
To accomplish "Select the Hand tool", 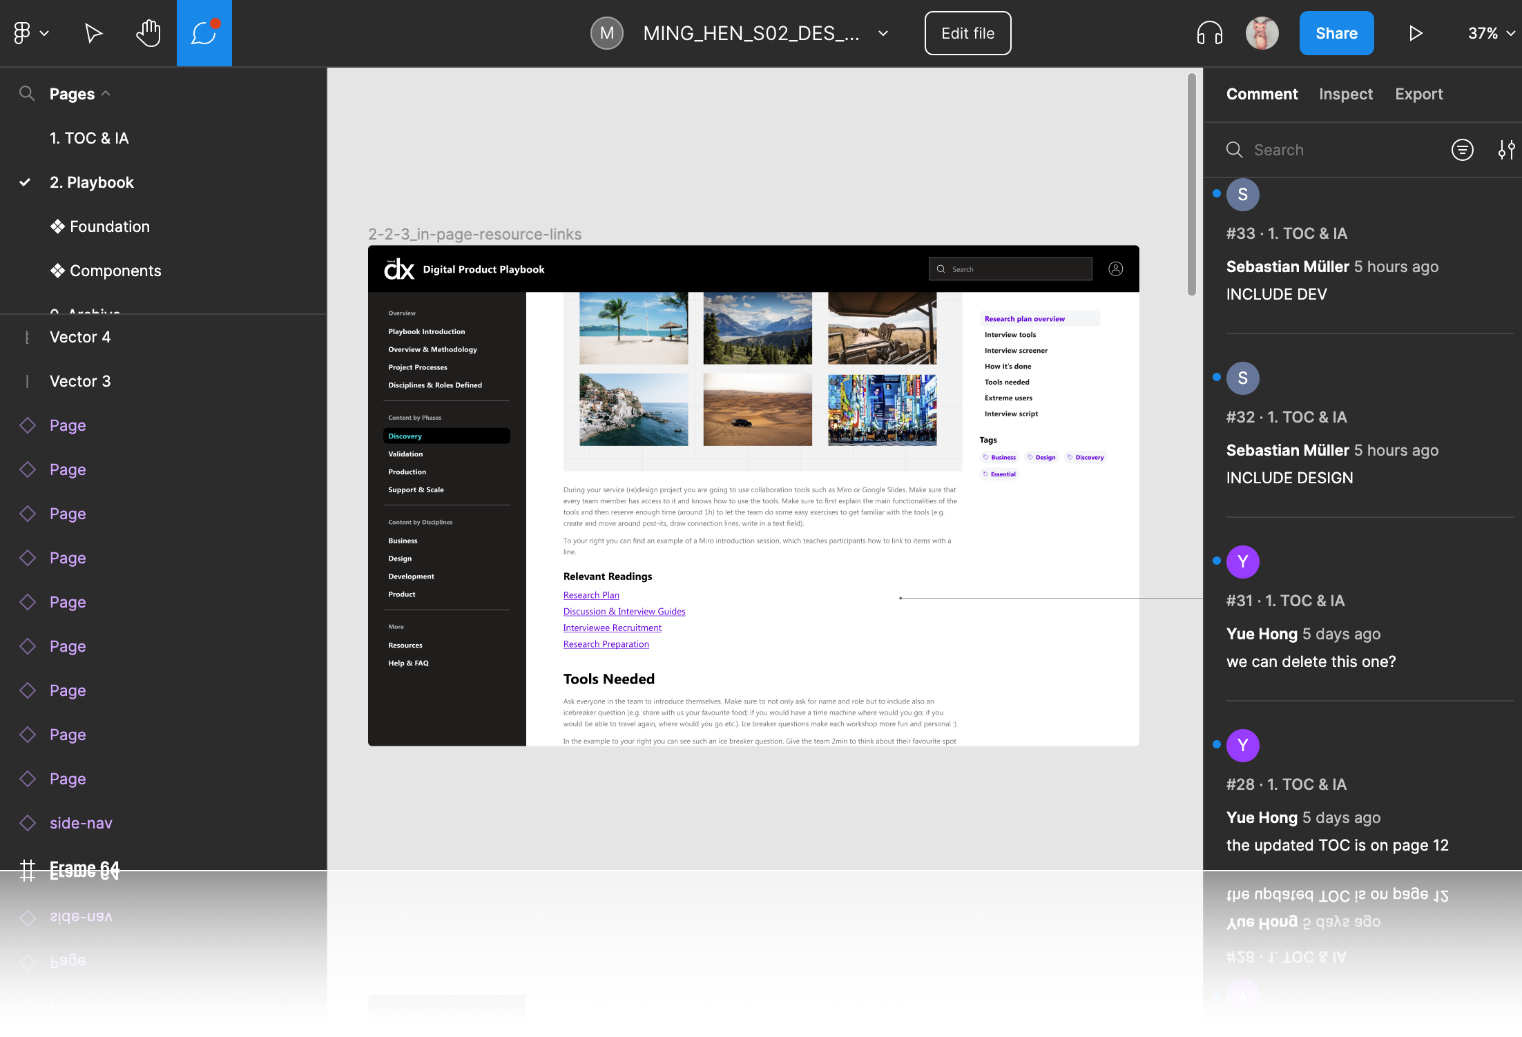I will [x=148, y=33].
